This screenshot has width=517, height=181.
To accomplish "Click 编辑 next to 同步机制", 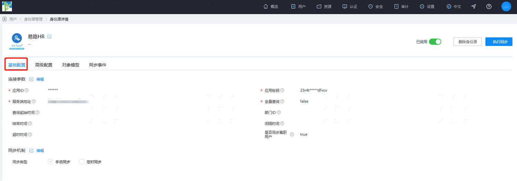I will click(40, 151).
